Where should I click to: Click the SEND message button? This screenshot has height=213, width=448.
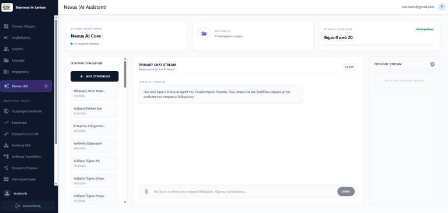point(346,191)
